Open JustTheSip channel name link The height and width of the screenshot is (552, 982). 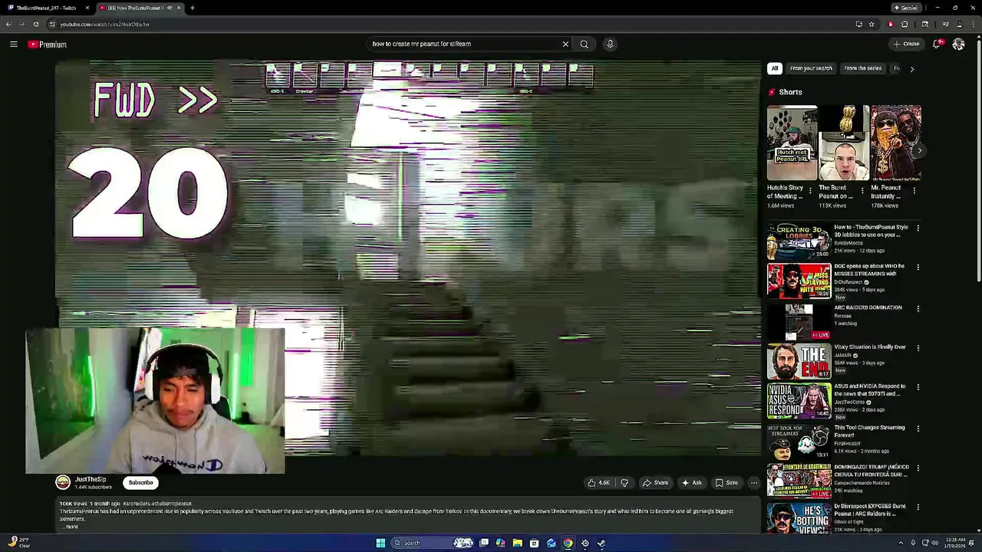91,479
